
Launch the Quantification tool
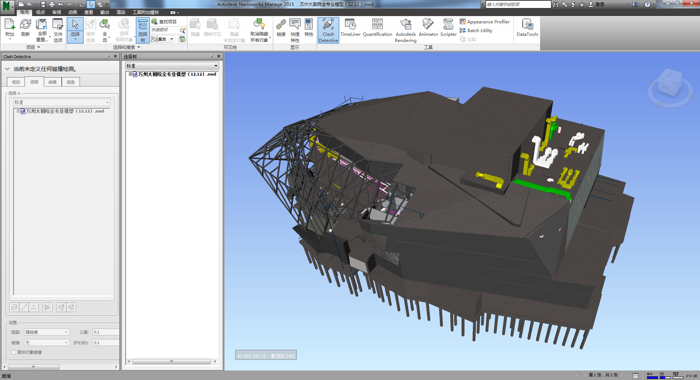[x=377, y=28]
